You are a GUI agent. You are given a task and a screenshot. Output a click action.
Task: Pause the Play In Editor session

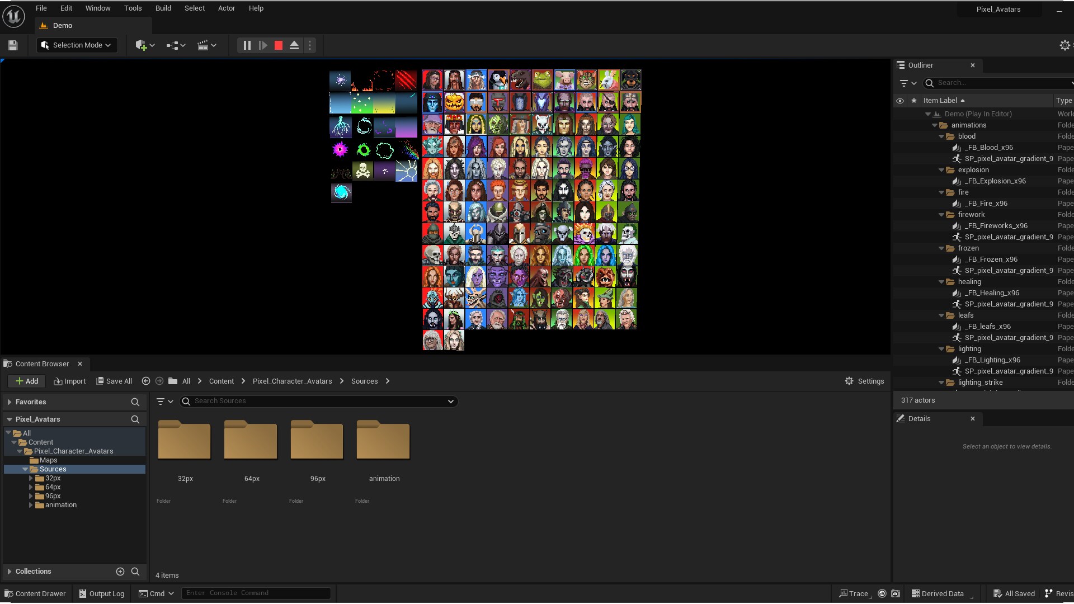(x=246, y=45)
